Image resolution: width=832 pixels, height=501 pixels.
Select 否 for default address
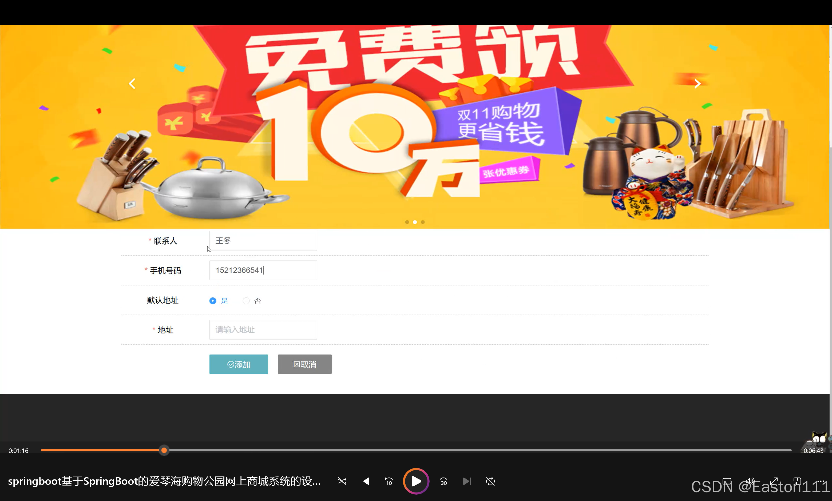click(246, 300)
